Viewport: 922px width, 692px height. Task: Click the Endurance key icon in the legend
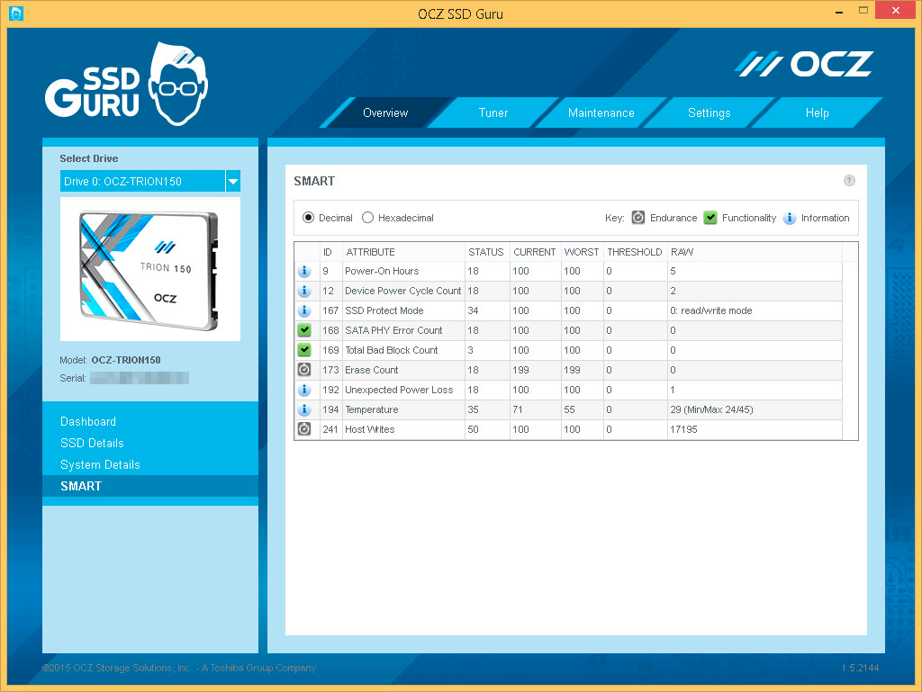tap(638, 218)
